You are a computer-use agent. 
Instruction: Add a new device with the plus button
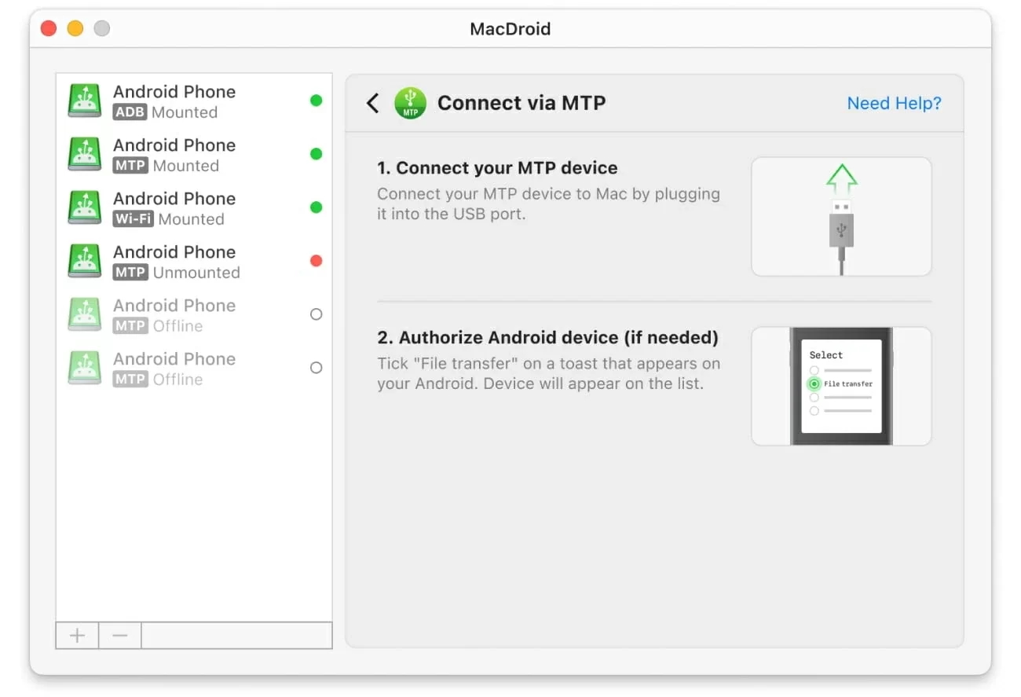pos(76,635)
